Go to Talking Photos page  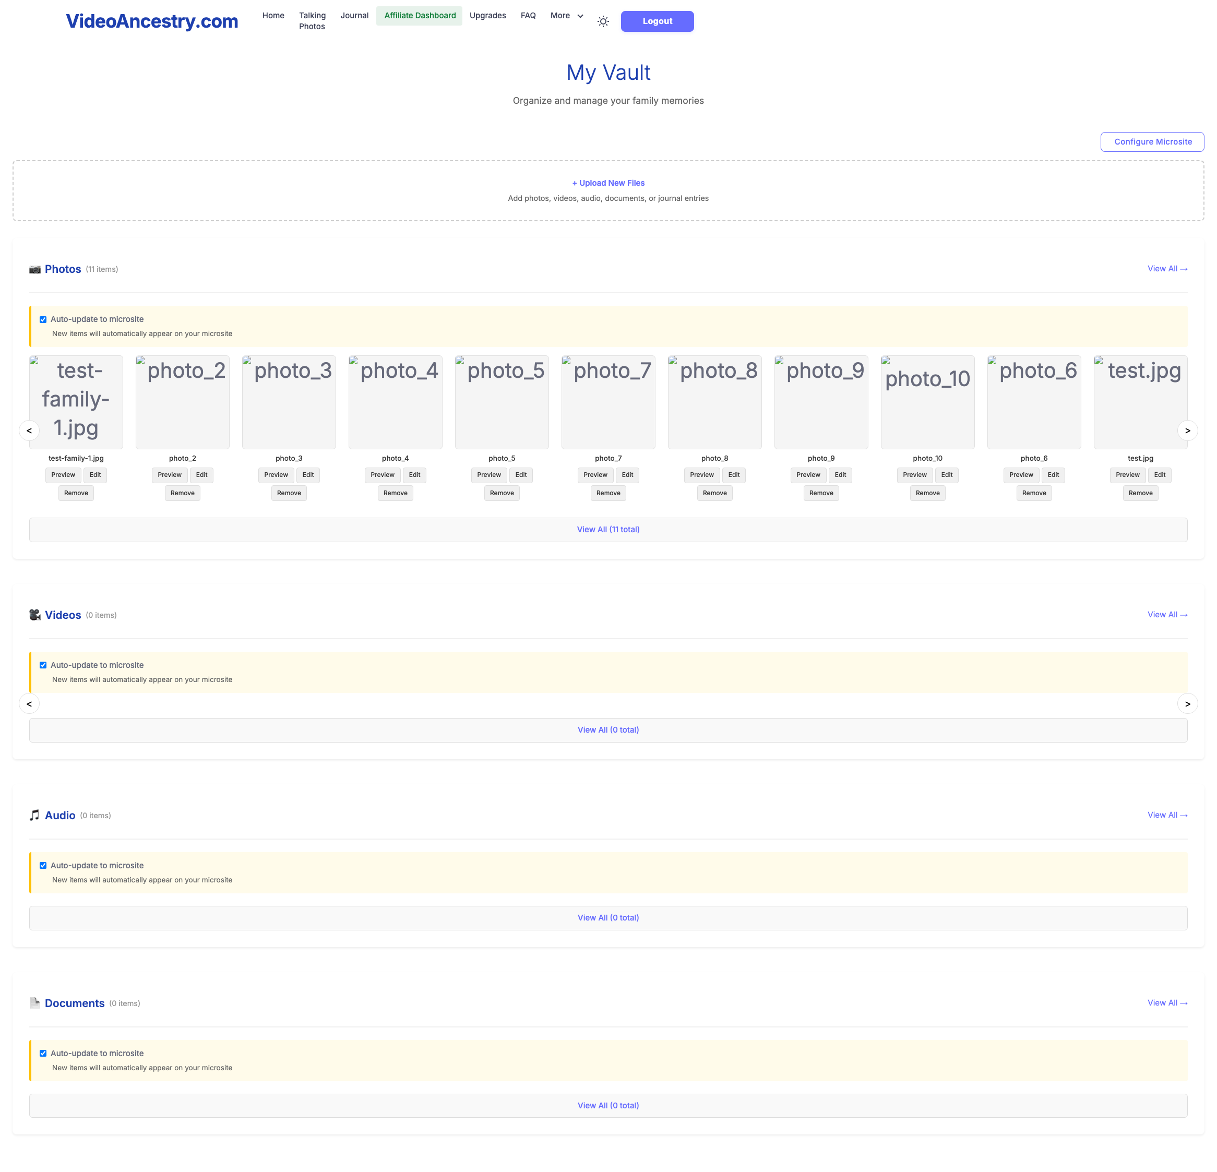tap(312, 21)
